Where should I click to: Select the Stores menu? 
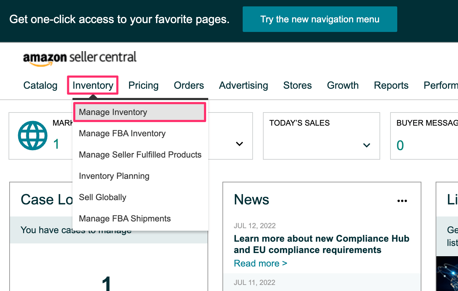click(297, 85)
